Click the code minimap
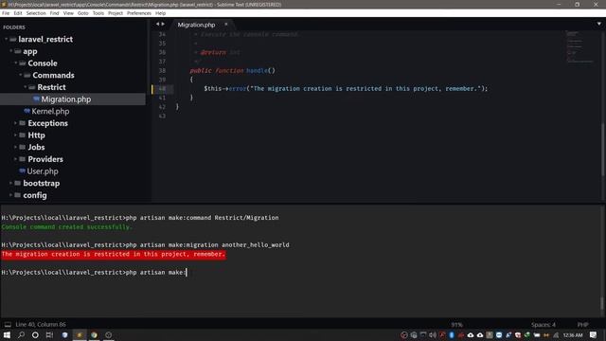This screenshot has width=606, height=341. (579, 46)
